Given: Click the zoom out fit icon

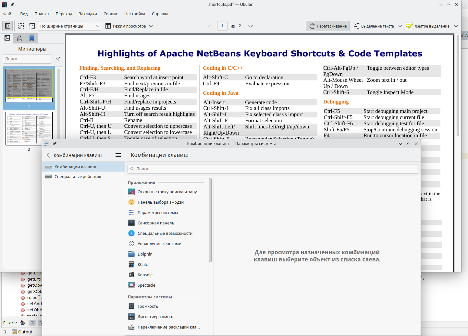Looking at the screenshot, I should point(21,26).
